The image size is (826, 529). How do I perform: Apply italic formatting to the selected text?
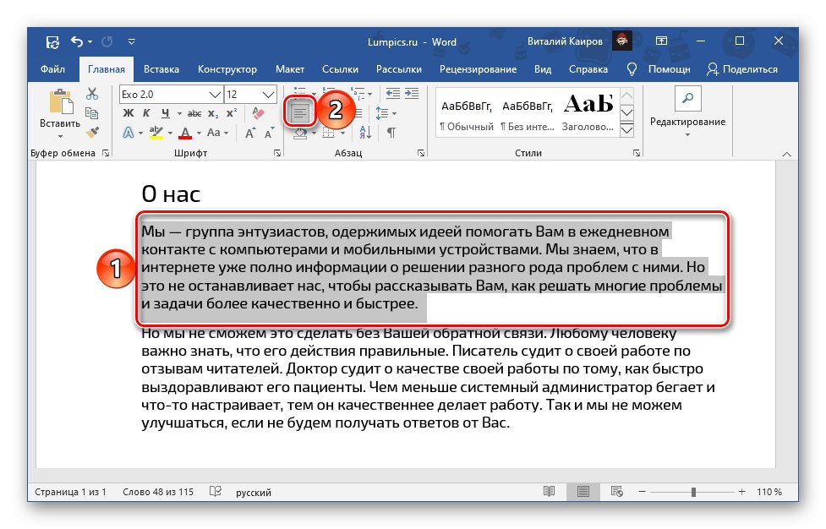146,112
